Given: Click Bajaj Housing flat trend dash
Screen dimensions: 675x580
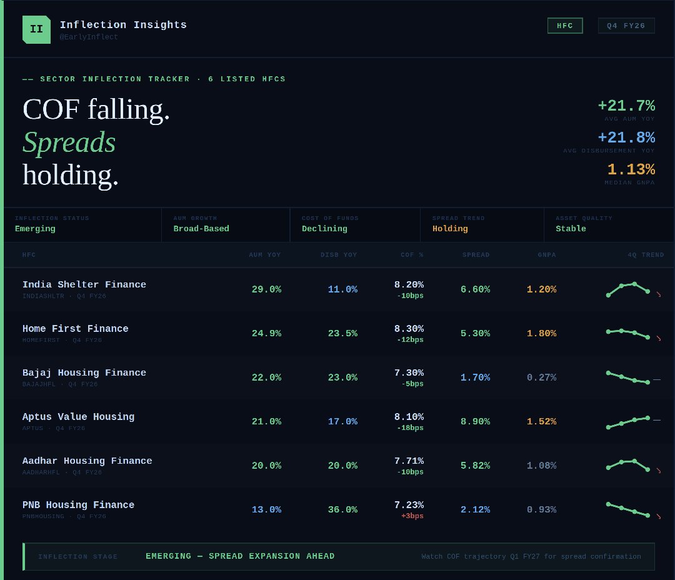Looking at the screenshot, I should 657,380.
